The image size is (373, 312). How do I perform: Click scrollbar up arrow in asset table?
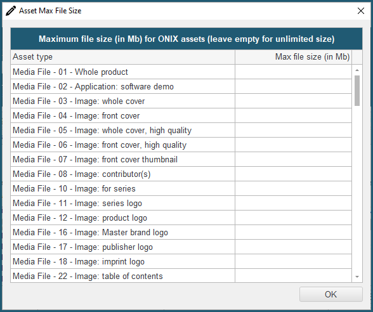click(x=357, y=70)
